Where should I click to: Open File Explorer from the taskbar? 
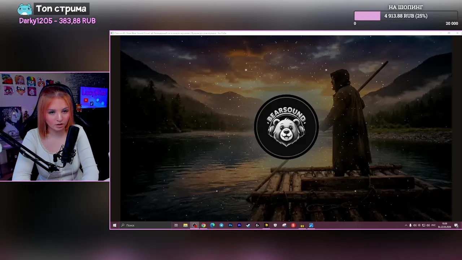[x=186, y=225]
